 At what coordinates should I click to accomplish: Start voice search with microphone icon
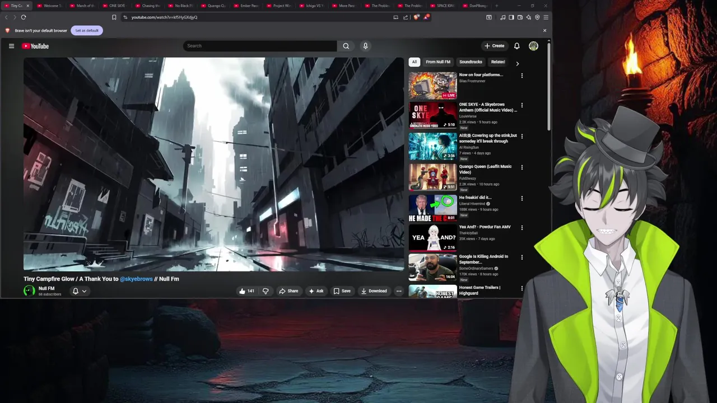click(365, 46)
